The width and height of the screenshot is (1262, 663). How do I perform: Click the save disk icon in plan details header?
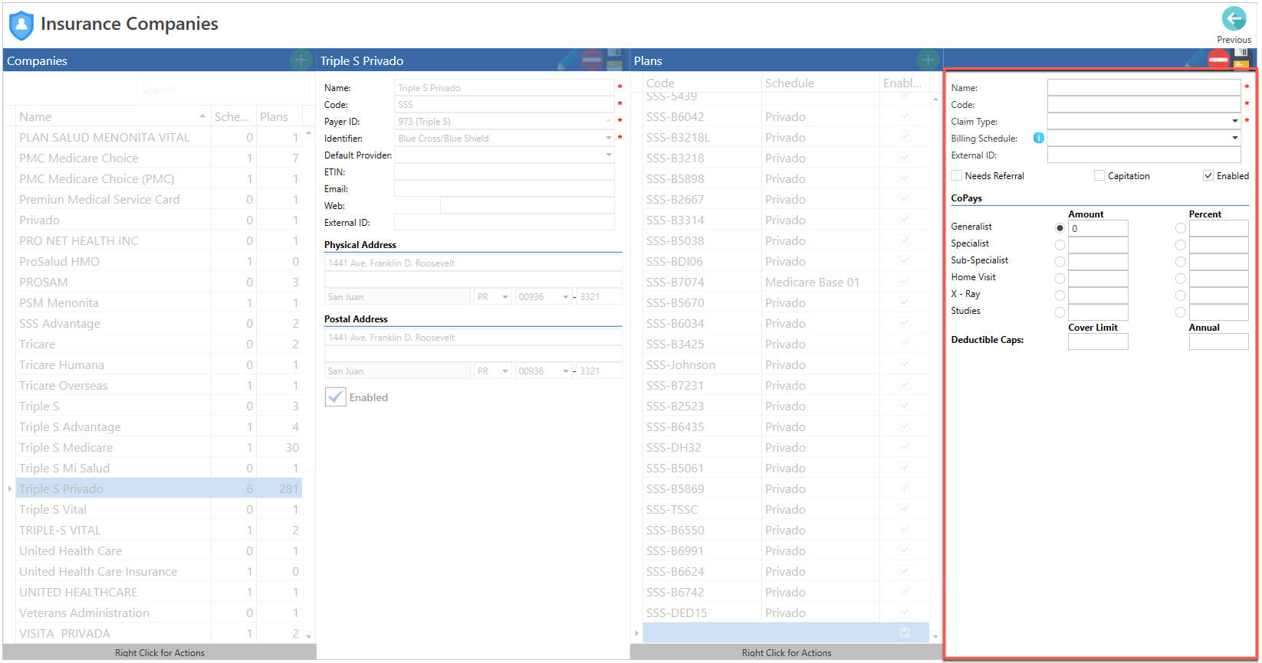1241,60
